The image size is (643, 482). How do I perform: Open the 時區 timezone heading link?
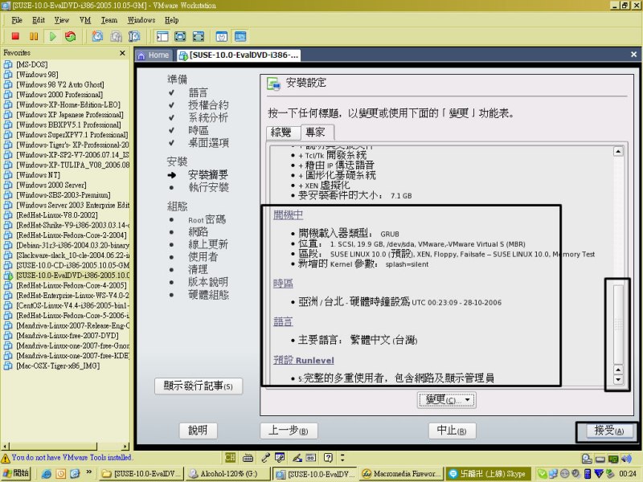pos(284,284)
